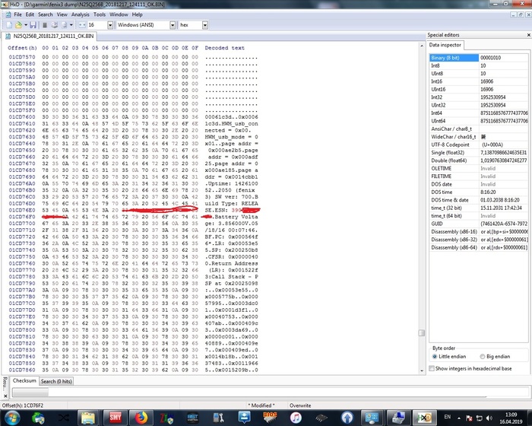
Task: Click the hex view scrollbar up arrow
Action: 422,46
